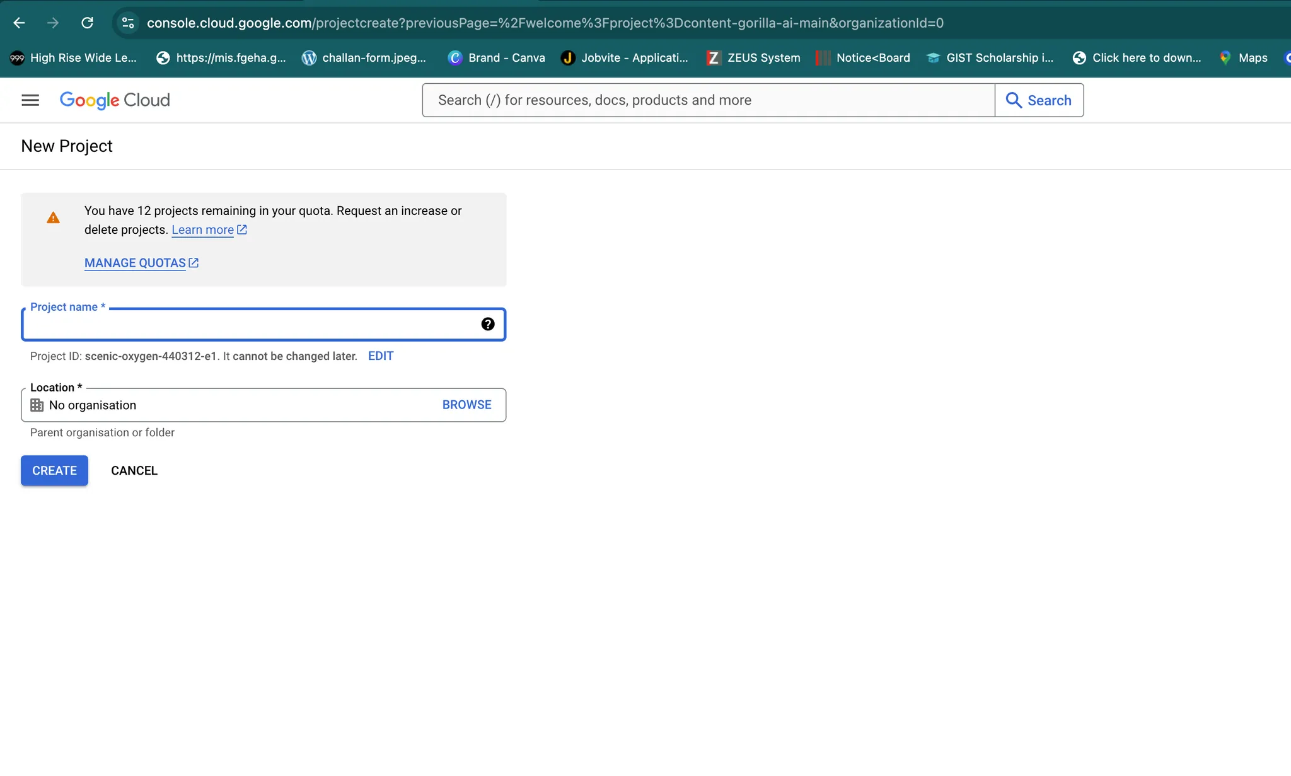Open the MANAGE QUOTAS link
Image resolution: width=1291 pixels, height=776 pixels.
(136, 263)
